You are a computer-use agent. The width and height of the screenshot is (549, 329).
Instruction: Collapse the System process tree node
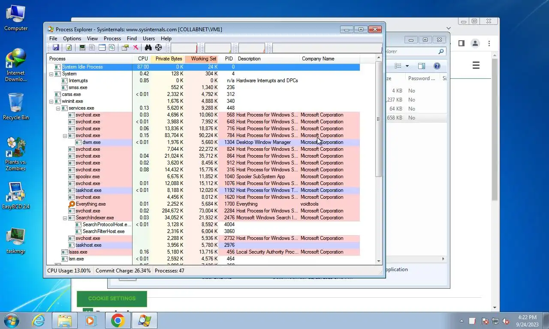(51, 74)
